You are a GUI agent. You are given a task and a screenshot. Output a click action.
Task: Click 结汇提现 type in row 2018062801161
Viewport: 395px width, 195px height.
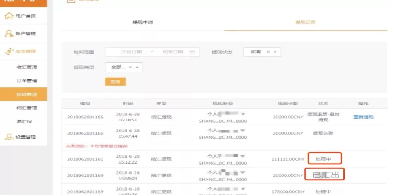point(161,159)
